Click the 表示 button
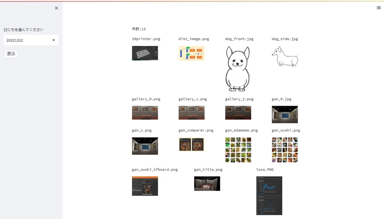This screenshot has width=384, height=219. coord(11,54)
